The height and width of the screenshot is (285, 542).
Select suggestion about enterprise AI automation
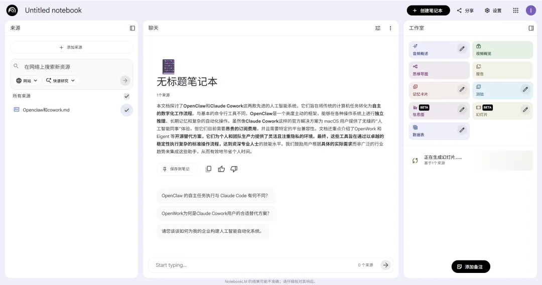212,231
